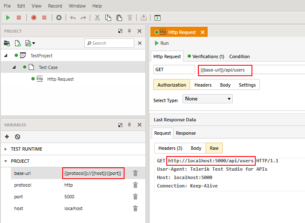Image resolution: width=305 pixels, height=223 pixels.
Task: Click the protocol value http
Action: click(x=69, y=185)
